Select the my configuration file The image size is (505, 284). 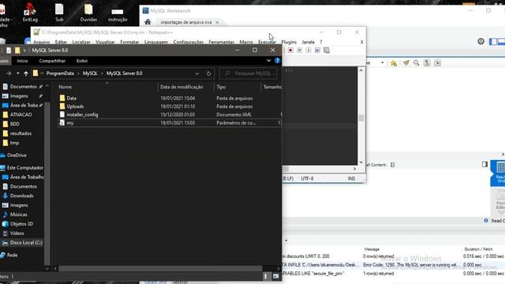pos(170,123)
